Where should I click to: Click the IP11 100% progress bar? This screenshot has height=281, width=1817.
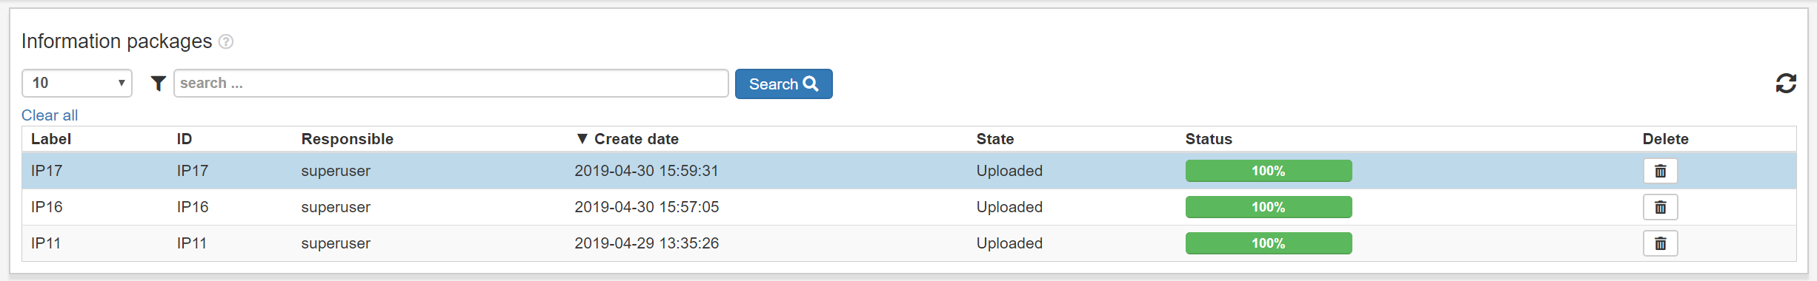click(x=1269, y=243)
